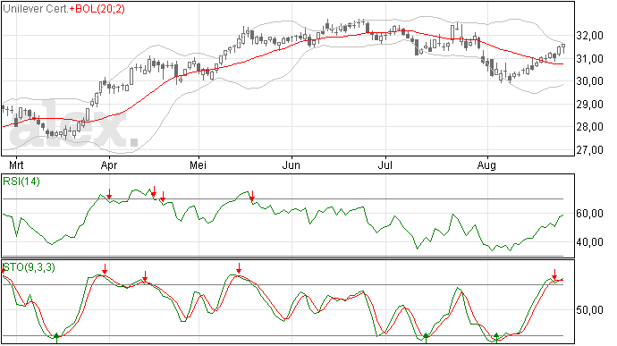Click the 'Mrt' month label
Screen dimensions: 617x346
coord(16,165)
